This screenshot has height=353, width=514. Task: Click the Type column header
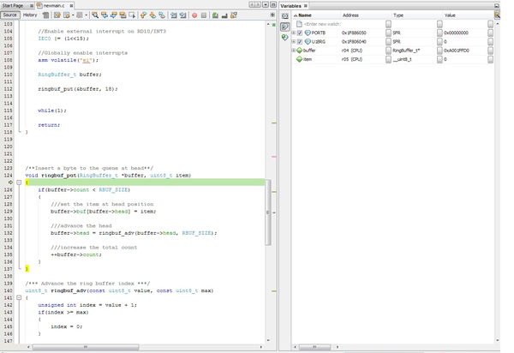tap(417, 15)
